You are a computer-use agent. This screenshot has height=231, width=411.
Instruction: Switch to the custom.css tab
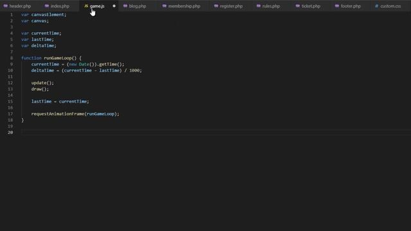[390, 6]
